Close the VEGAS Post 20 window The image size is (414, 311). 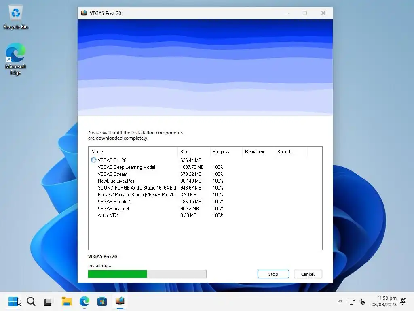point(323,13)
